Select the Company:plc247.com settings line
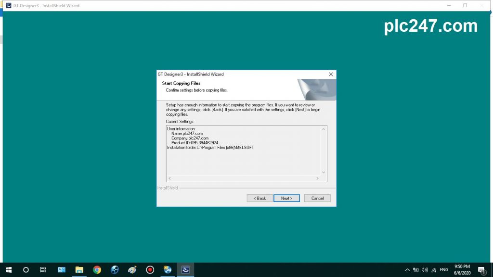Image resolution: width=493 pixels, height=277 pixels. click(x=190, y=138)
